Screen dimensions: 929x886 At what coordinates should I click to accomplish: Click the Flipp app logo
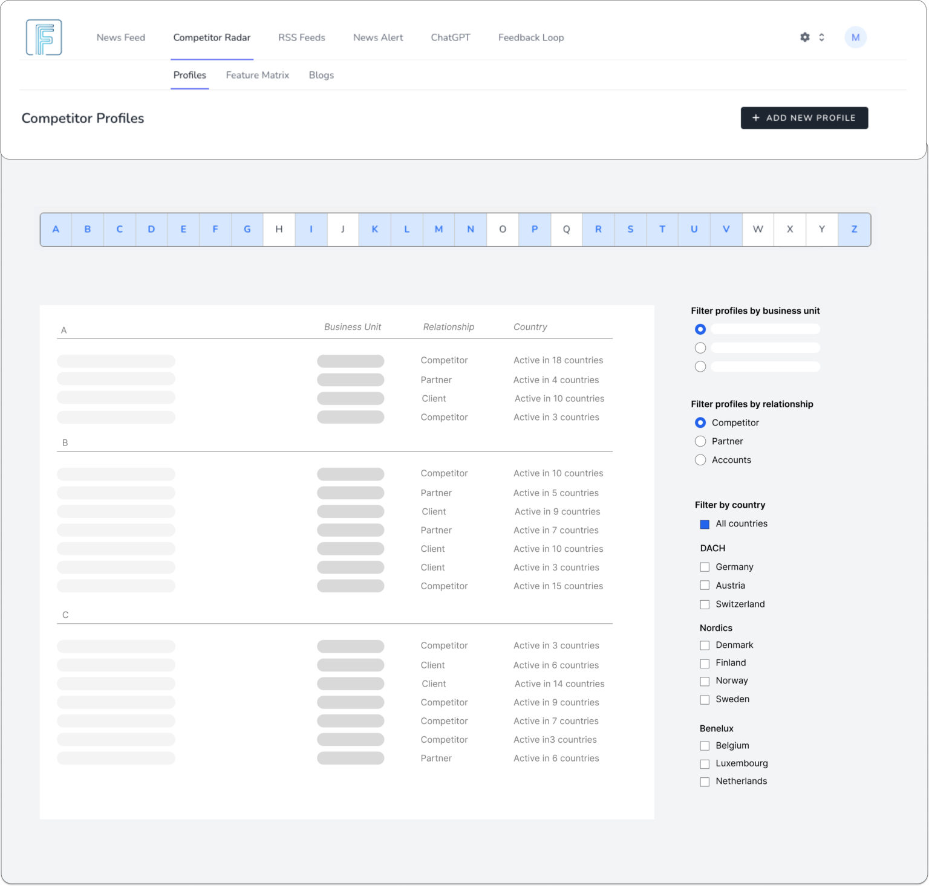click(x=43, y=37)
